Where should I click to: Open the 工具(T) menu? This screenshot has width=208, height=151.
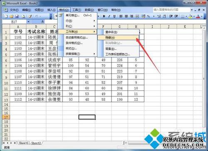pos(77,10)
